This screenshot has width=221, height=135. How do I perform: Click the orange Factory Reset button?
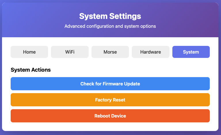tap(110, 100)
